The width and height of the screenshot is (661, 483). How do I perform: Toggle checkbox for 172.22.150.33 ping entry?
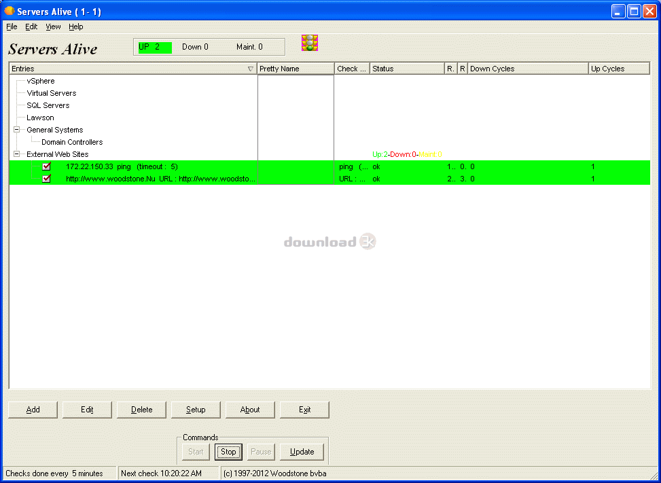(46, 166)
